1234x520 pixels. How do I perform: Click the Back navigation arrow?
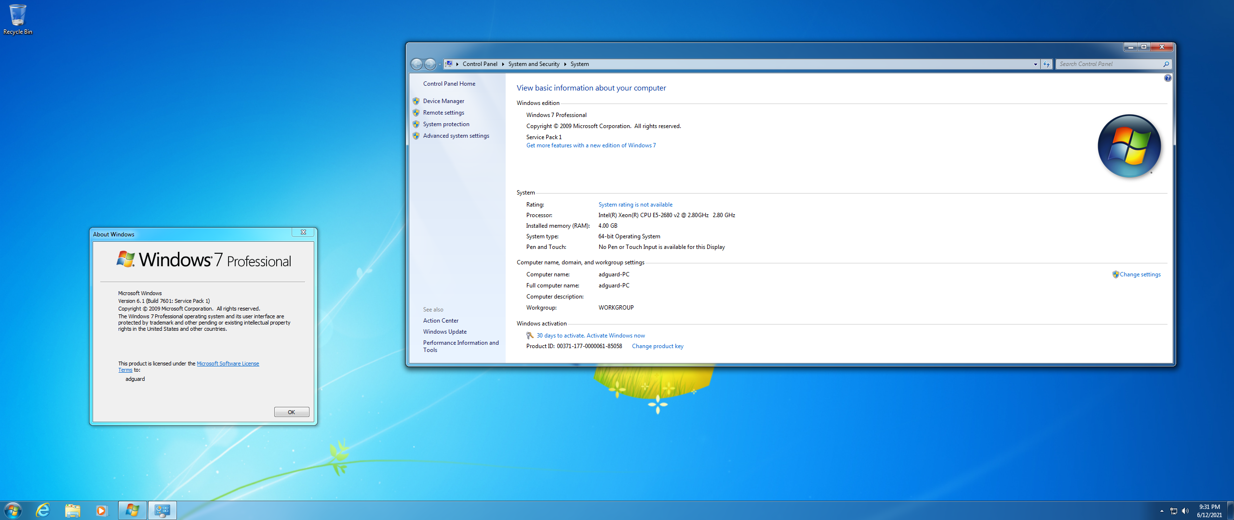416,64
